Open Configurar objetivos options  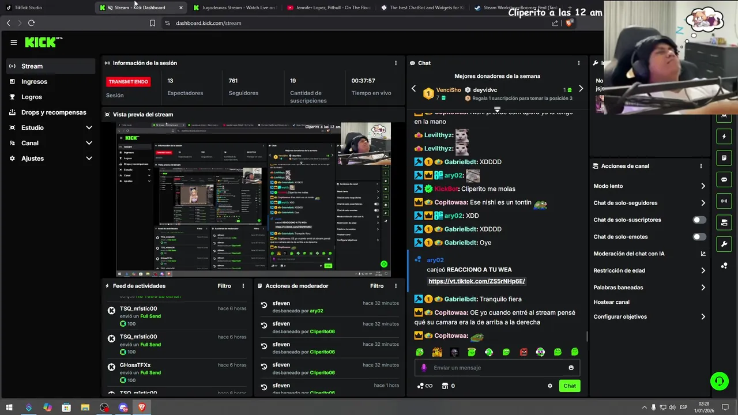(649, 316)
